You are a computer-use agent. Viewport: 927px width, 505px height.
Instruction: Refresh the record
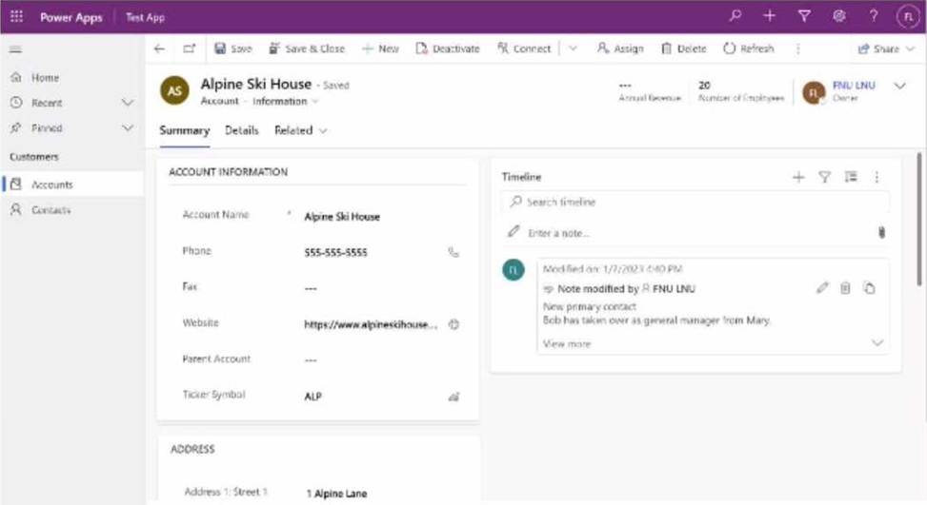(x=749, y=49)
